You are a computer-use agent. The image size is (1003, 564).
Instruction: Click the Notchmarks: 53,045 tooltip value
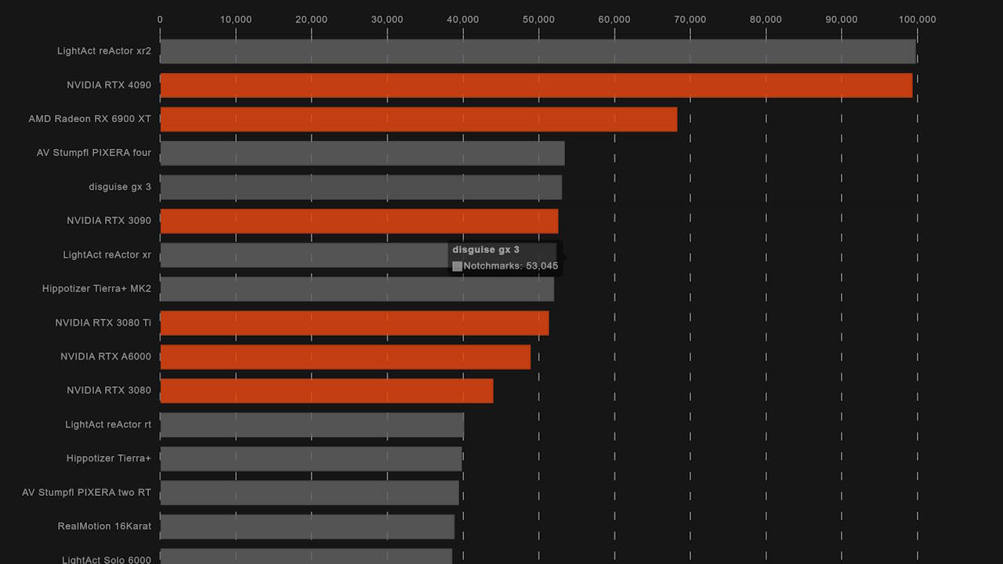[x=510, y=266]
